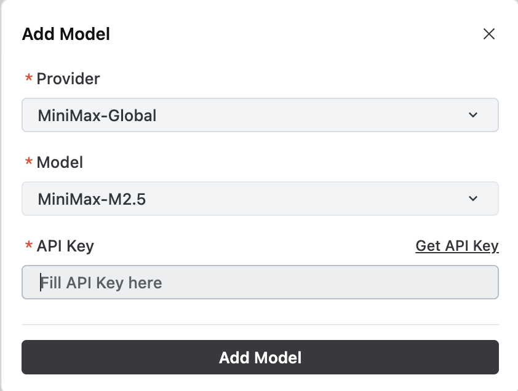
Task: Open the Get API Key link
Action: pyautogui.click(x=457, y=246)
